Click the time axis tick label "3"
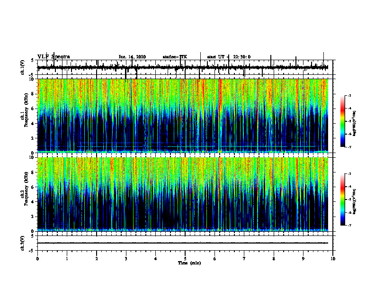 [x=126, y=259]
